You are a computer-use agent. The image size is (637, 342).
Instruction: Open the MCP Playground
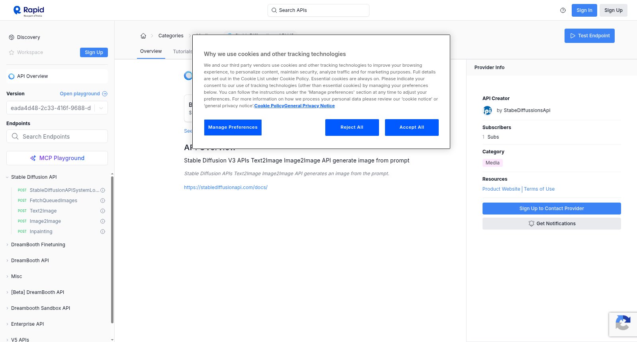[57, 158]
